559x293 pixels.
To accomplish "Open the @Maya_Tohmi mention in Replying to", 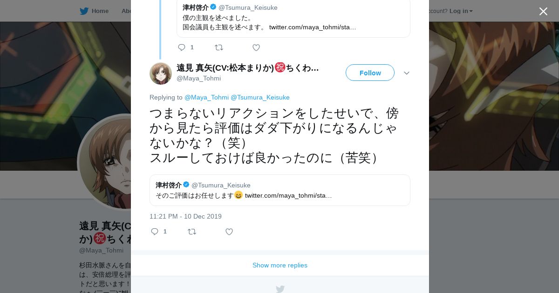I will point(206,97).
